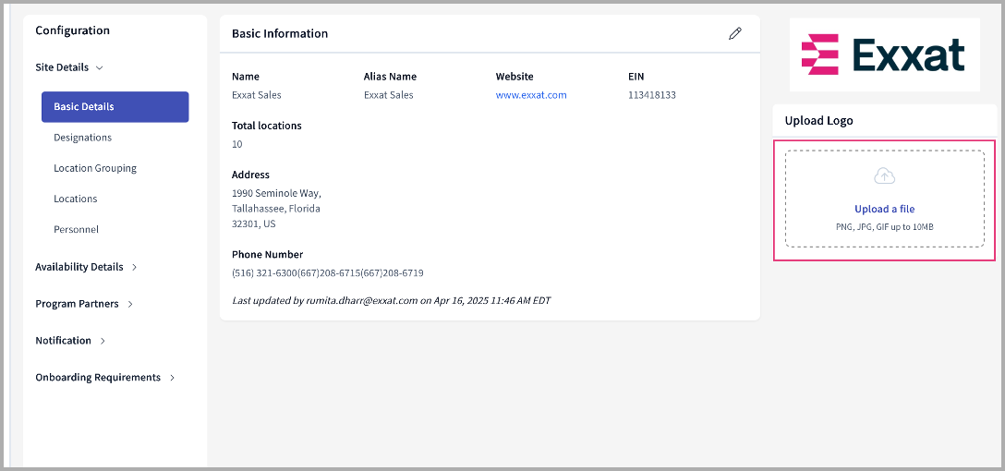Open the Designations page
The width and height of the screenshot is (1005, 471).
82,138
